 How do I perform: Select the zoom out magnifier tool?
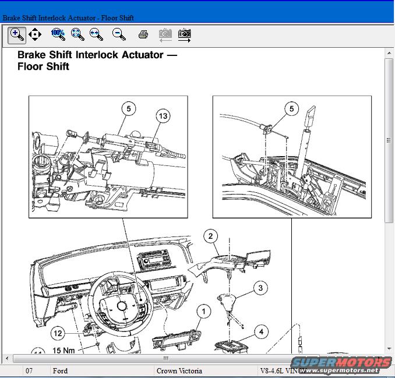coord(119,35)
